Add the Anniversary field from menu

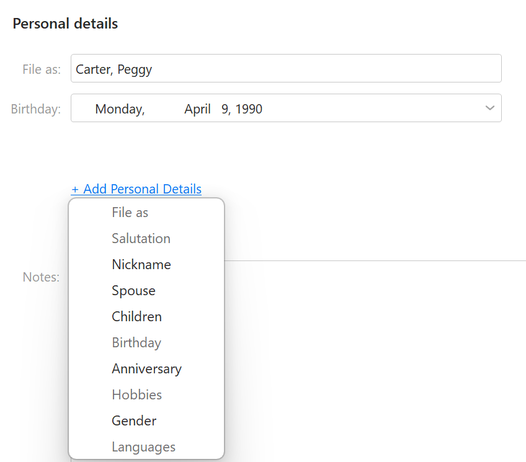(146, 369)
